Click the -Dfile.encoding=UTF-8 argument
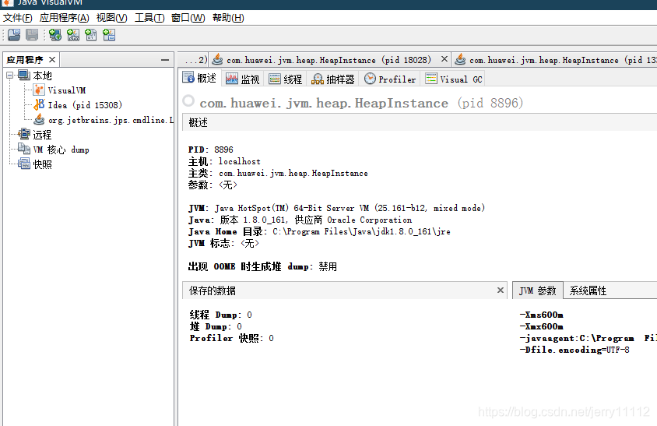The width and height of the screenshot is (657, 426). click(574, 350)
